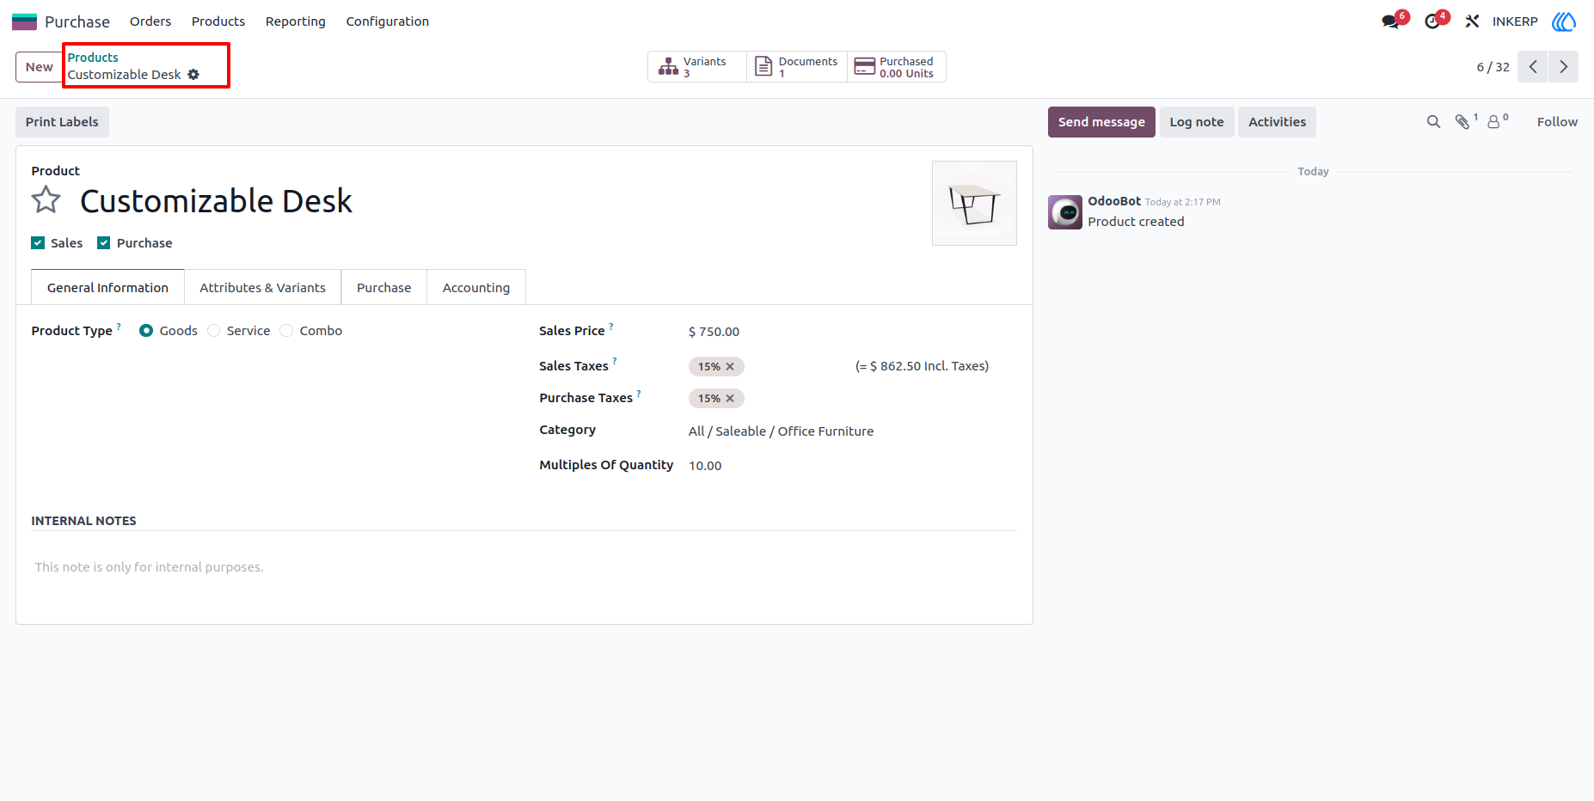Remove the 15% Sales Taxes tag

(x=730, y=367)
